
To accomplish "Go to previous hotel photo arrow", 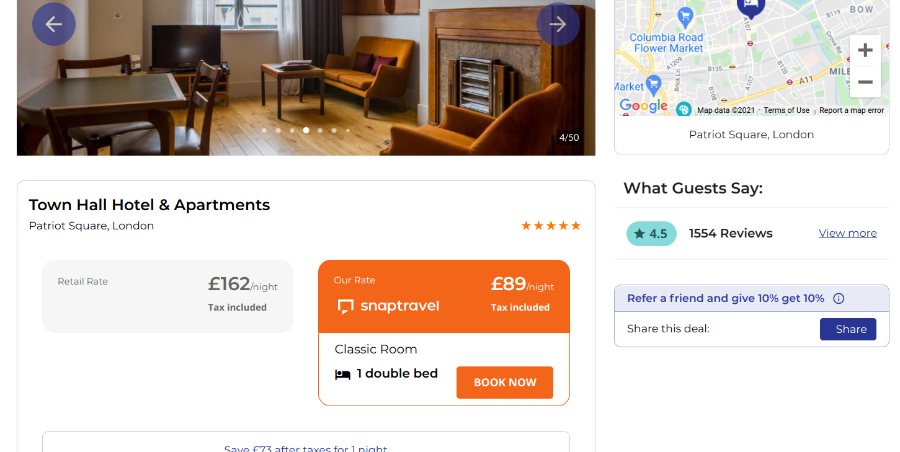I will (54, 24).
